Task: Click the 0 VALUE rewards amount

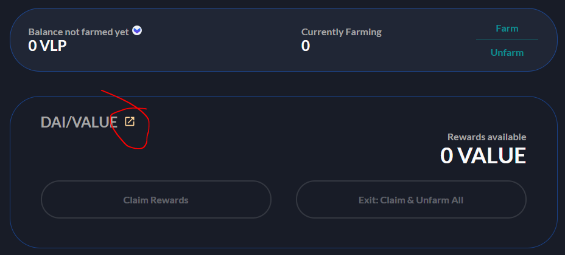Action: 483,155
